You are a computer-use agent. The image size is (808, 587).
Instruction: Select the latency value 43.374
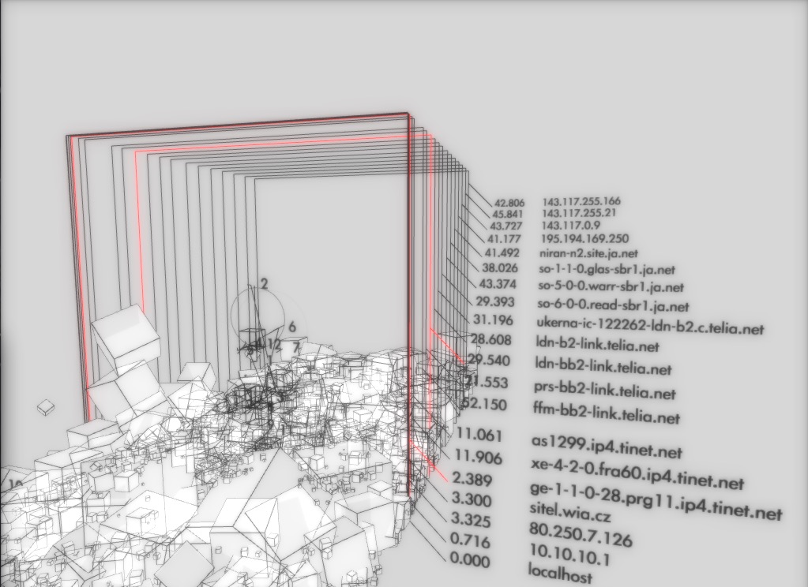(x=498, y=284)
